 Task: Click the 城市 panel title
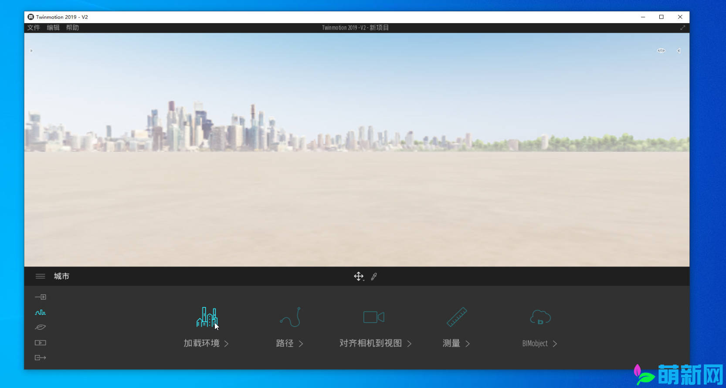tap(61, 276)
